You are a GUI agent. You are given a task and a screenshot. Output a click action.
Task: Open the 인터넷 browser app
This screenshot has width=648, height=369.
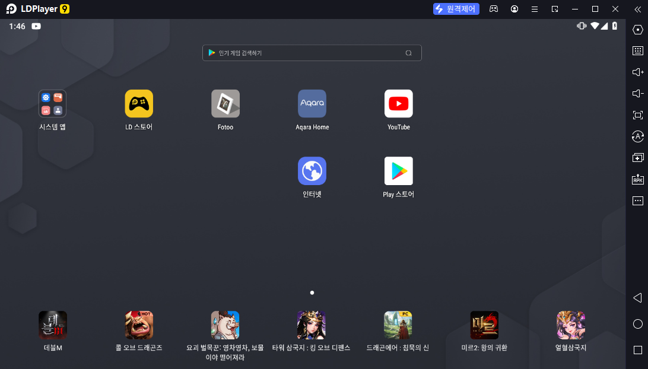tap(312, 171)
